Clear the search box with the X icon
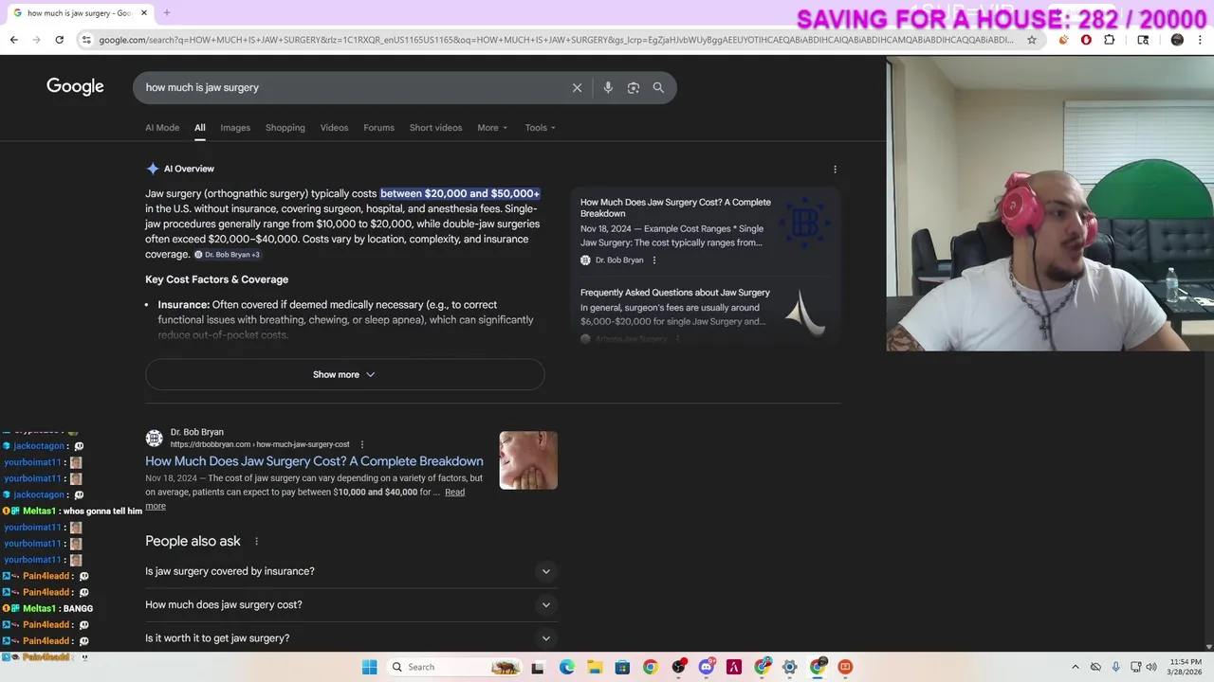Screen dimensions: 1214x682 point(577,87)
